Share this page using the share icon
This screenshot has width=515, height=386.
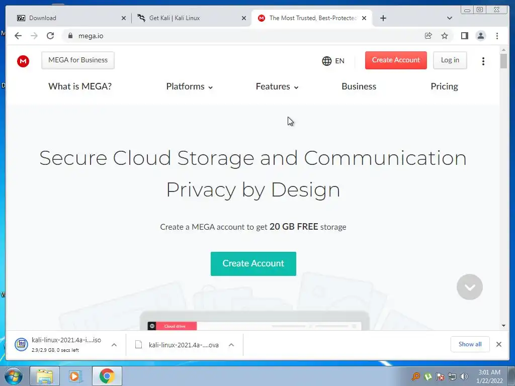click(428, 36)
